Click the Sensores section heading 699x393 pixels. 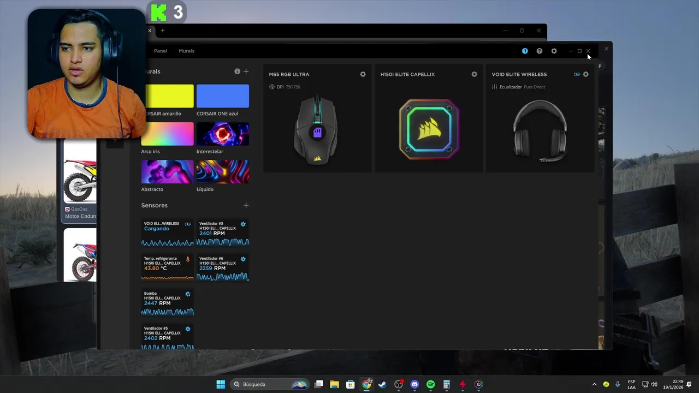[155, 205]
